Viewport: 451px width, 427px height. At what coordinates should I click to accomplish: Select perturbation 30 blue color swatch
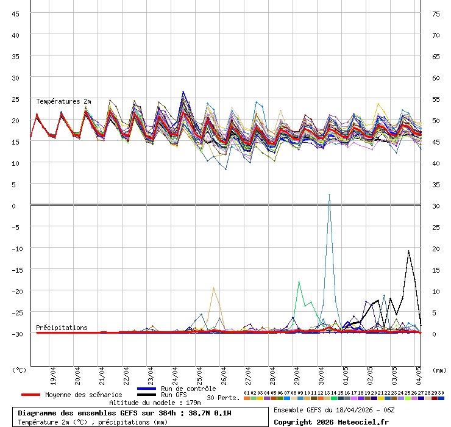coord(441,398)
